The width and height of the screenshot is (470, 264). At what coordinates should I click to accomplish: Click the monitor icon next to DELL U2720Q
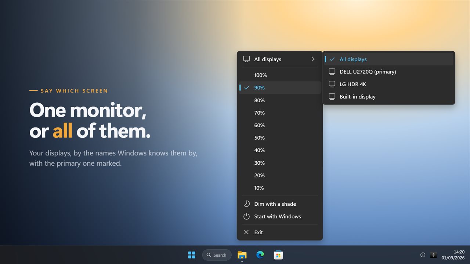(332, 71)
